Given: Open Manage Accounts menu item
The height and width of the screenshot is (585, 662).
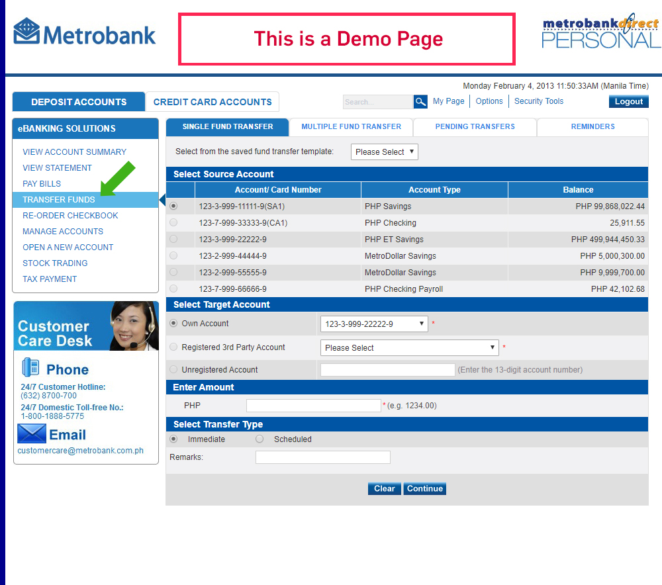Looking at the screenshot, I should (x=62, y=232).
